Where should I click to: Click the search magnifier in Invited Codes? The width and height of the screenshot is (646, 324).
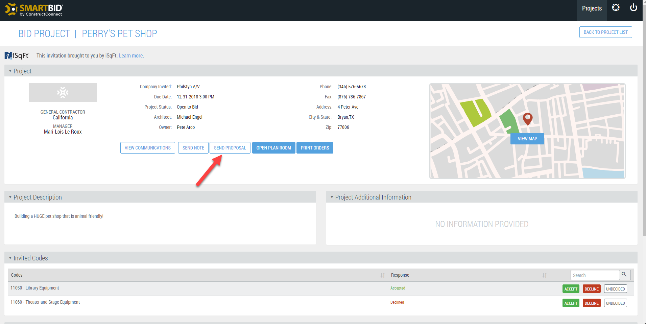point(624,275)
